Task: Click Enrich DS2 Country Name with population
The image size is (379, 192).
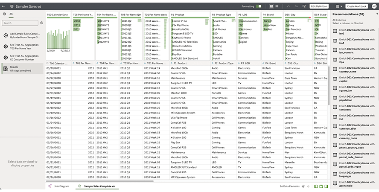Action: (x=354, y=97)
